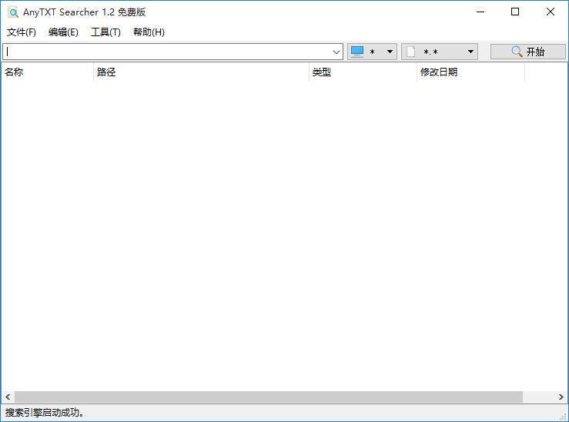The width and height of the screenshot is (569, 422).
Task: Minimize the AnyTXT Searcher window
Action: click(x=480, y=12)
